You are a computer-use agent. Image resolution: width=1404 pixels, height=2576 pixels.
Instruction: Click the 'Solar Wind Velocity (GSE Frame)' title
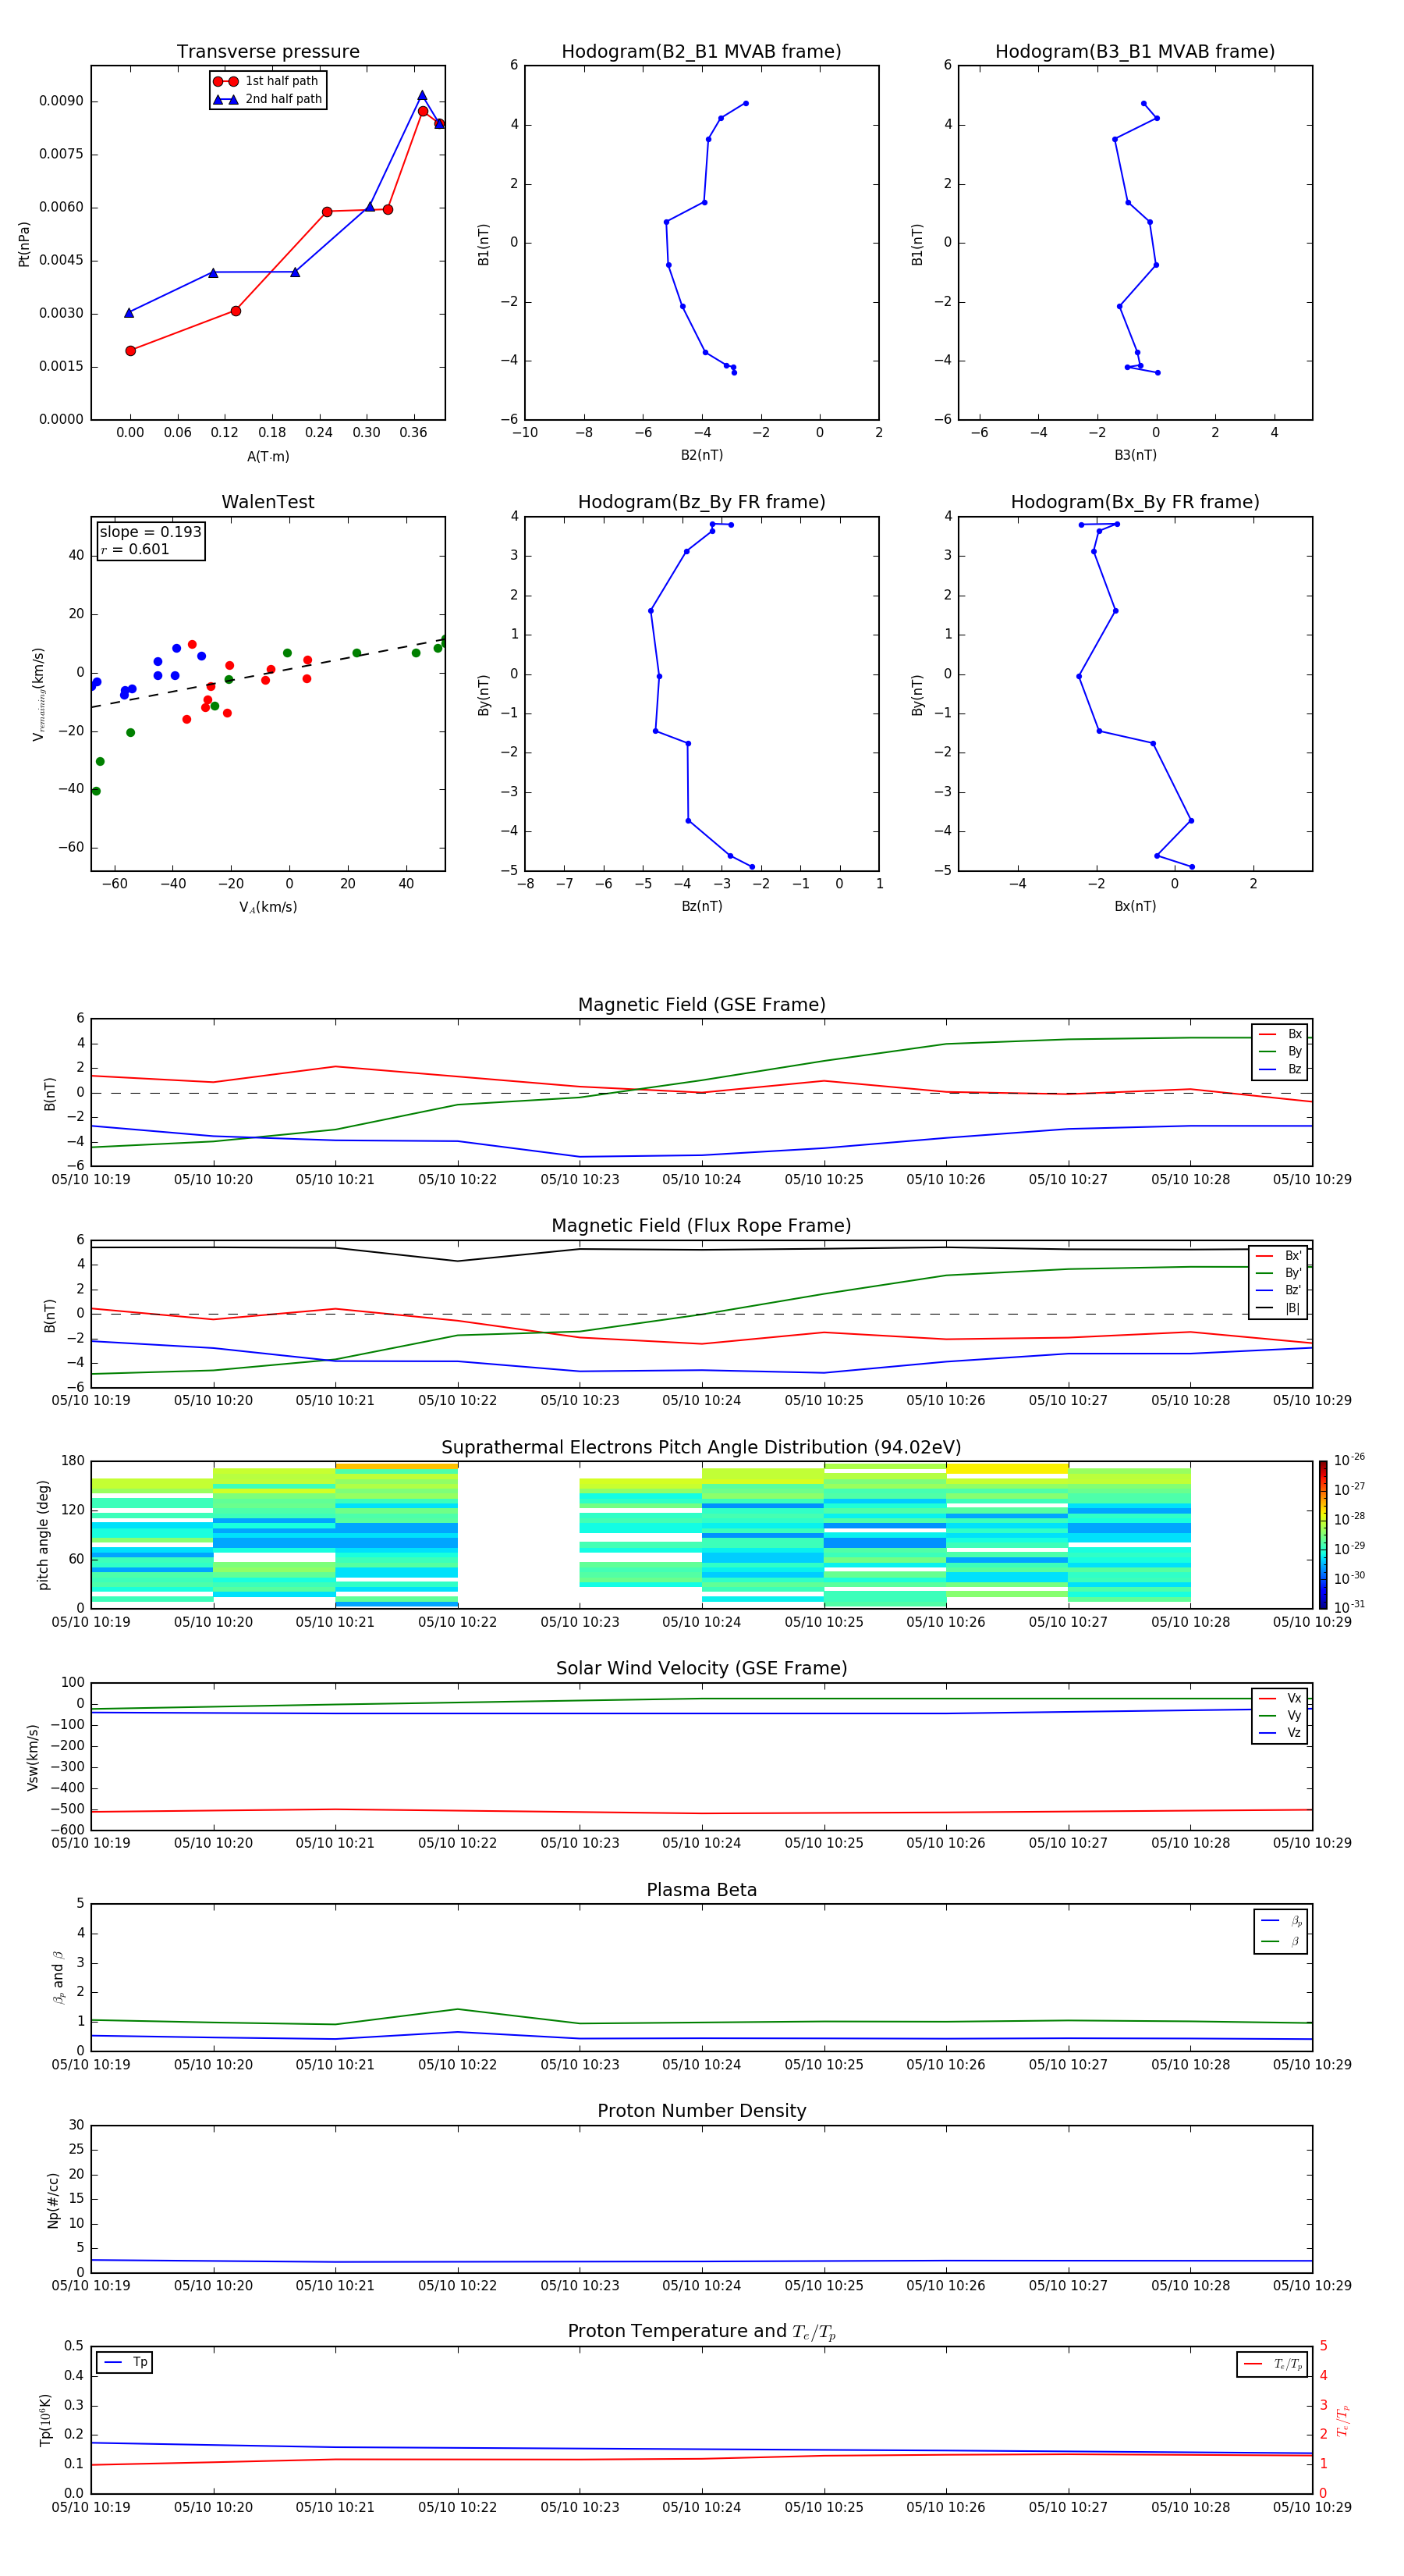701,1669
